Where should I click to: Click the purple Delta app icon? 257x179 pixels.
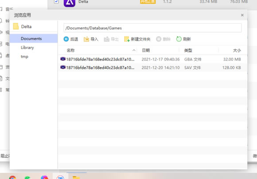pos(70,3)
